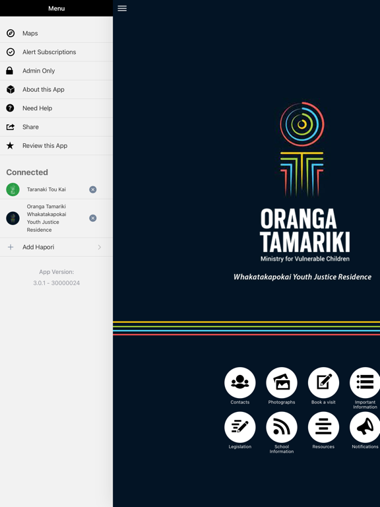Click the plus icon beside Add Hapori
The height and width of the screenshot is (507, 380).
click(x=11, y=247)
